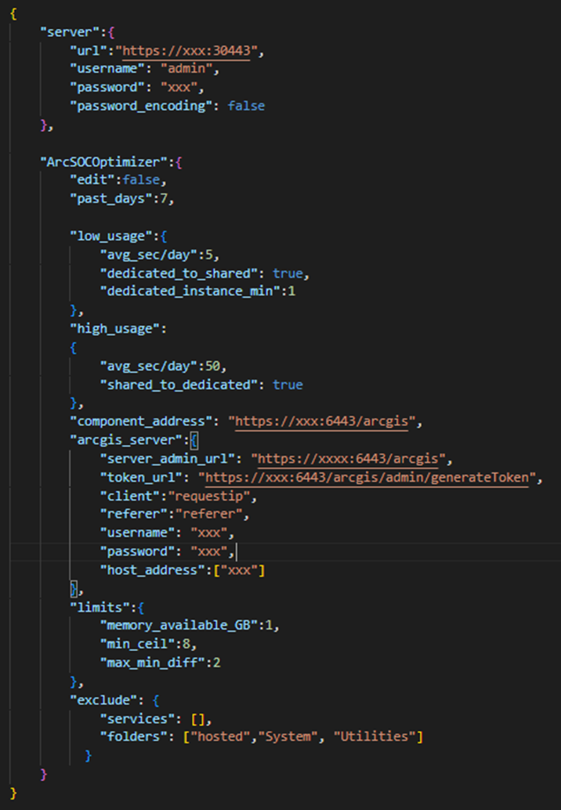Select the "admin" username value
The height and width of the screenshot is (810, 561).
coord(186,68)
